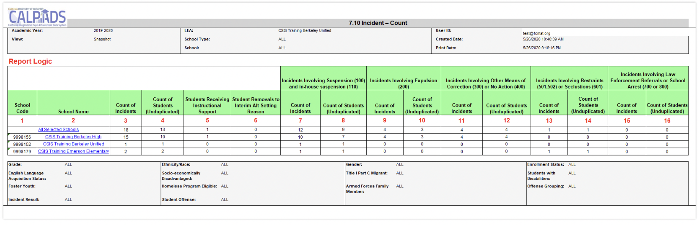Screen dimensions: 699x225
Task: Click the Armed Forces Family Member label
Action: [x=367, y=189]
